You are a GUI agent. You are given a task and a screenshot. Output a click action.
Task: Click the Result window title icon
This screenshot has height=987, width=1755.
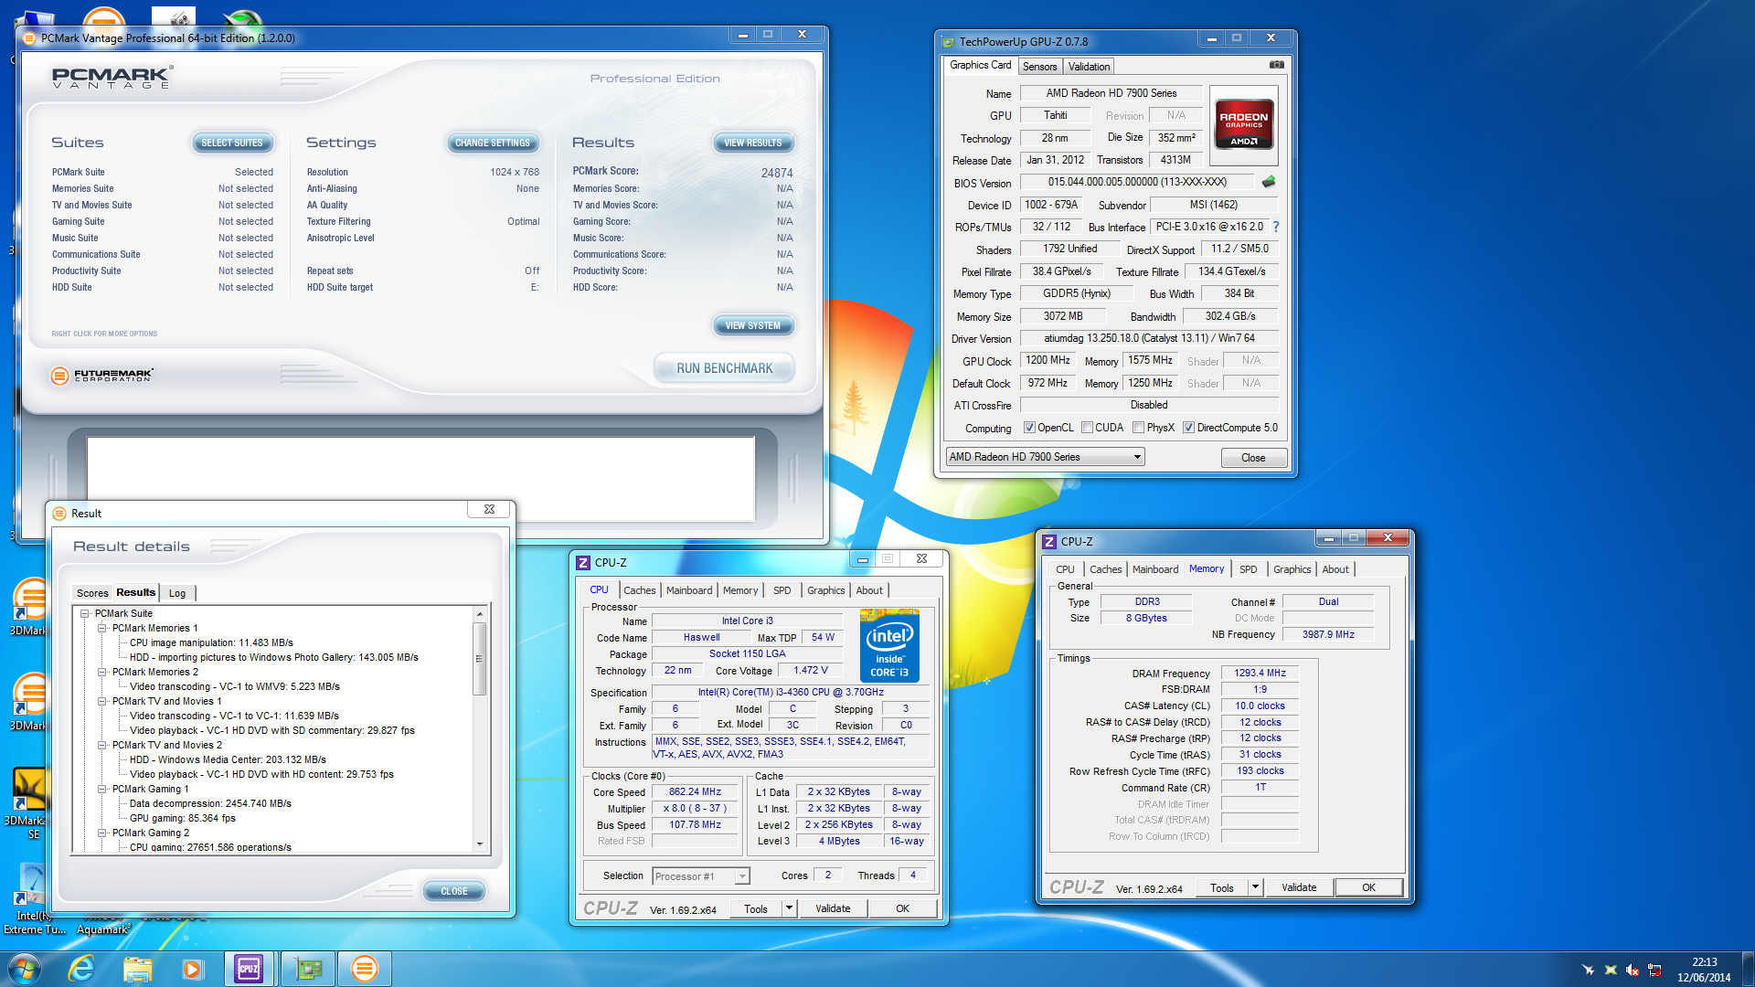tap(59, 513)
